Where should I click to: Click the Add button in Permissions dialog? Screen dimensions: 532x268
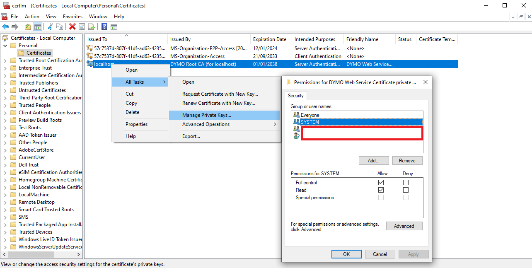tap(374, 160)
